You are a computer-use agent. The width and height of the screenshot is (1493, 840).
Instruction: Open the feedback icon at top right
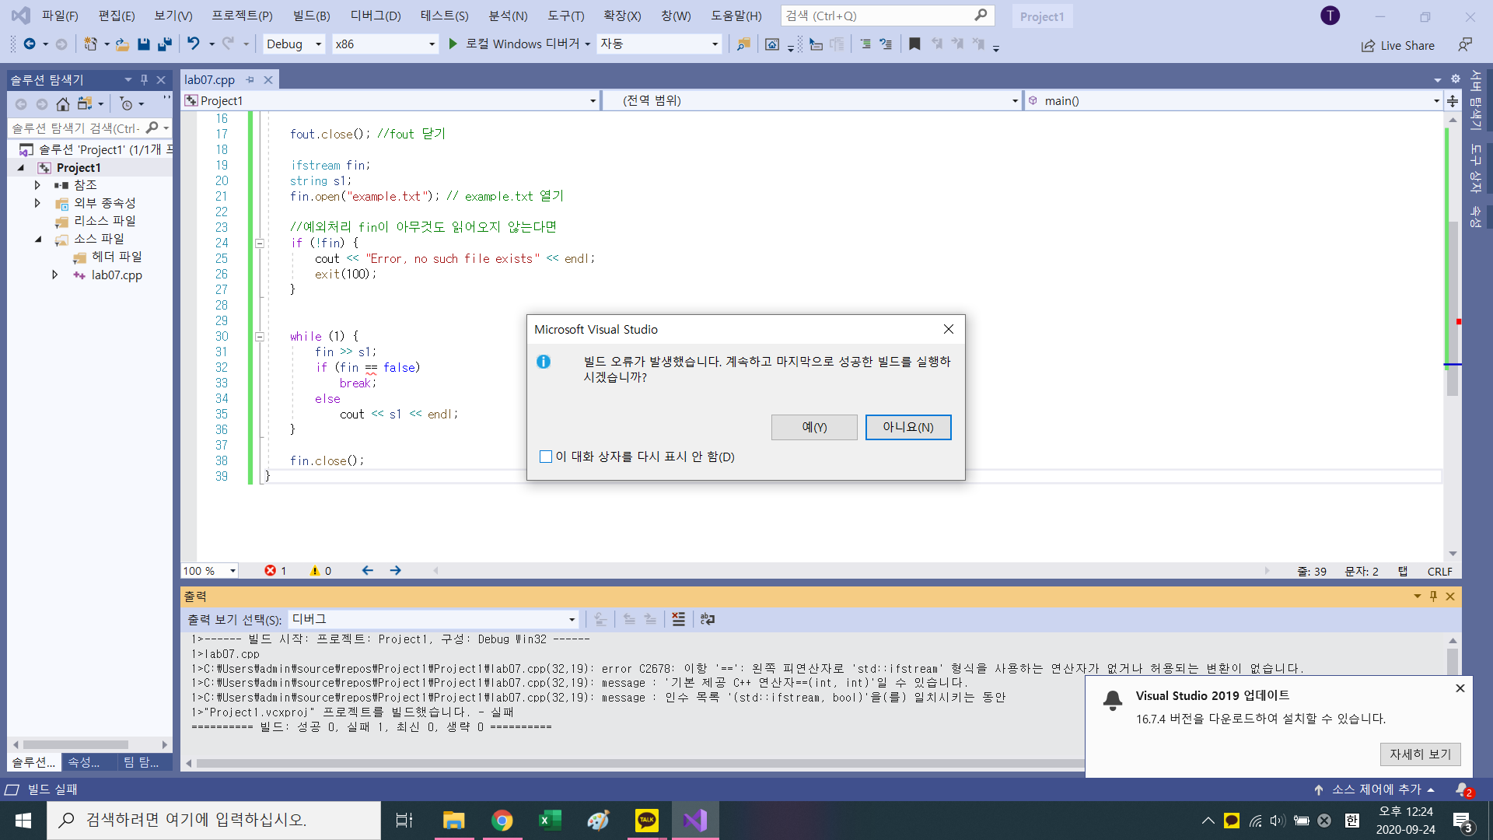(1465, 45)
